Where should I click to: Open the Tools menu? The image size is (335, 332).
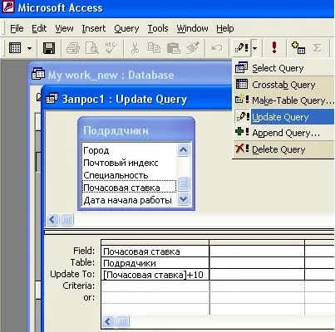click(158, 28)
